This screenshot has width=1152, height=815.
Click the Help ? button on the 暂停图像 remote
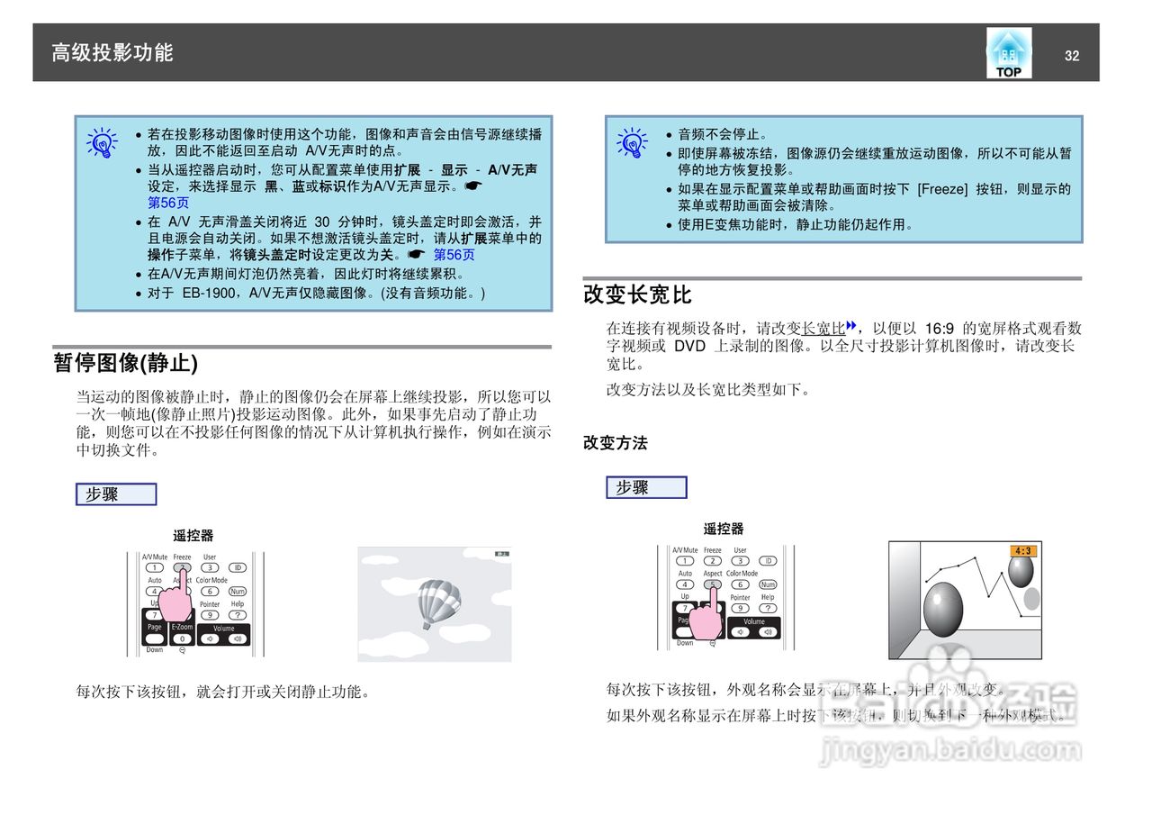[238, 615]
